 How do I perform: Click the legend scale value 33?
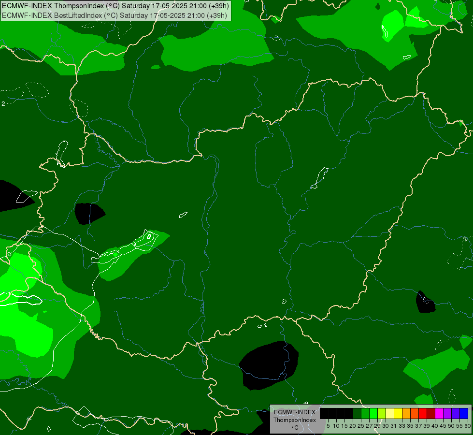(402, 426)
